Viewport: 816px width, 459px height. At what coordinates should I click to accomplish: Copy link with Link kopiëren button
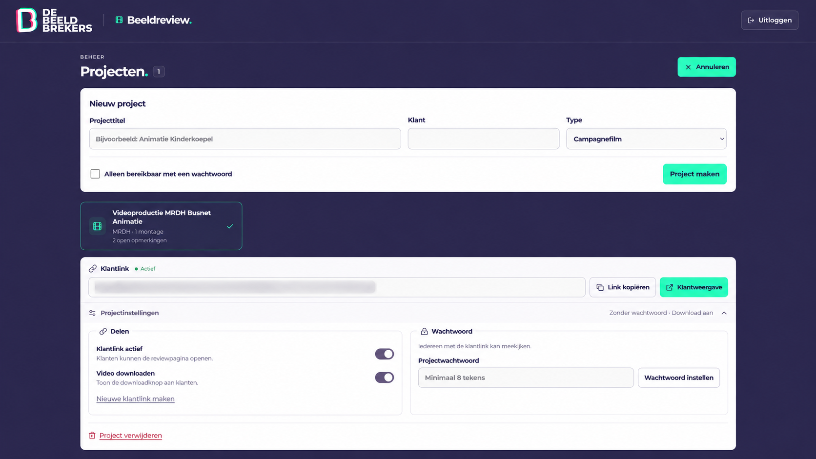pos(623,287)
